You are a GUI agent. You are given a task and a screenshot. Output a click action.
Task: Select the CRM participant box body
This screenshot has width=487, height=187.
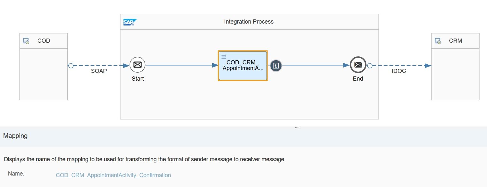point(455,74)
